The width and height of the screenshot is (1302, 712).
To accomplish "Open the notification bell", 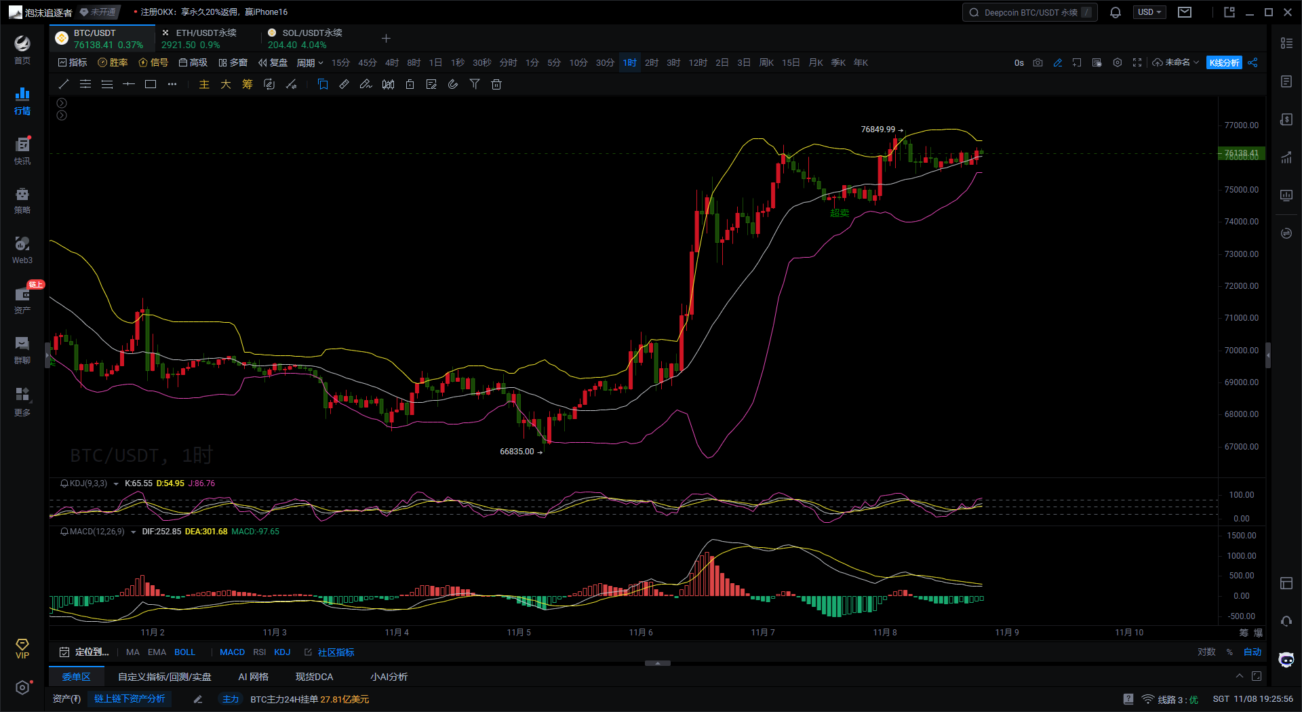I will [1116, 12].
